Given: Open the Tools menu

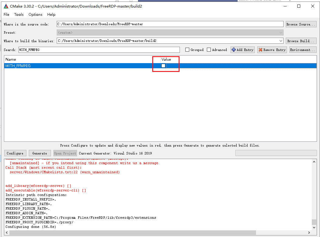Looking at the screenshot, I should click(x=19, y=15).
